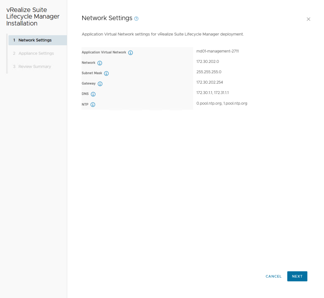Image resolution: width=324 pixels, height=298 pixels.
Task: Click info icon next to Application Virtual Network
Action: (130, 53)
